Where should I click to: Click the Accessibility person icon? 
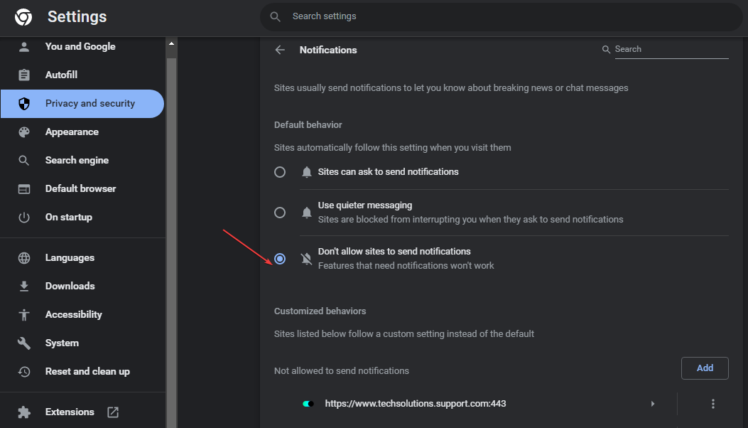[24, 314]
